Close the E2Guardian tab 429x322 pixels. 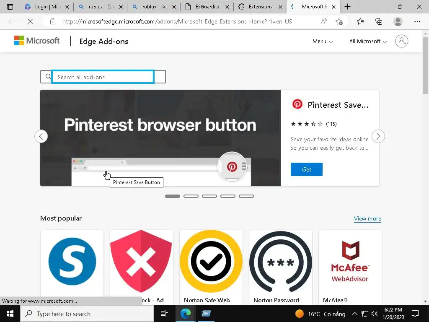pyautogui.click(x=227, y=7)
